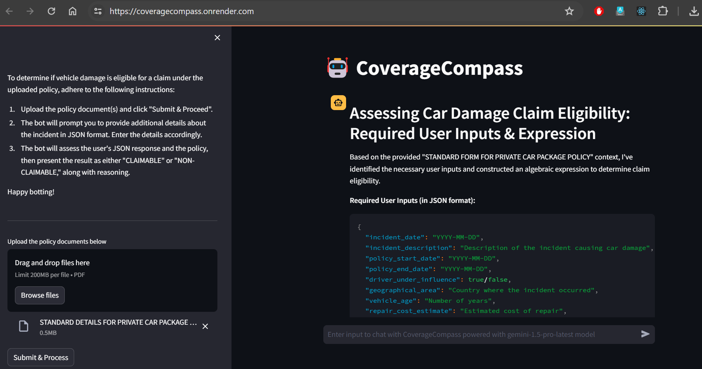Image resolution: width=702 pixels, height=369 pixels.
Task: Select the "policy_end_date" JSON line
Action: tap(428, 269)
